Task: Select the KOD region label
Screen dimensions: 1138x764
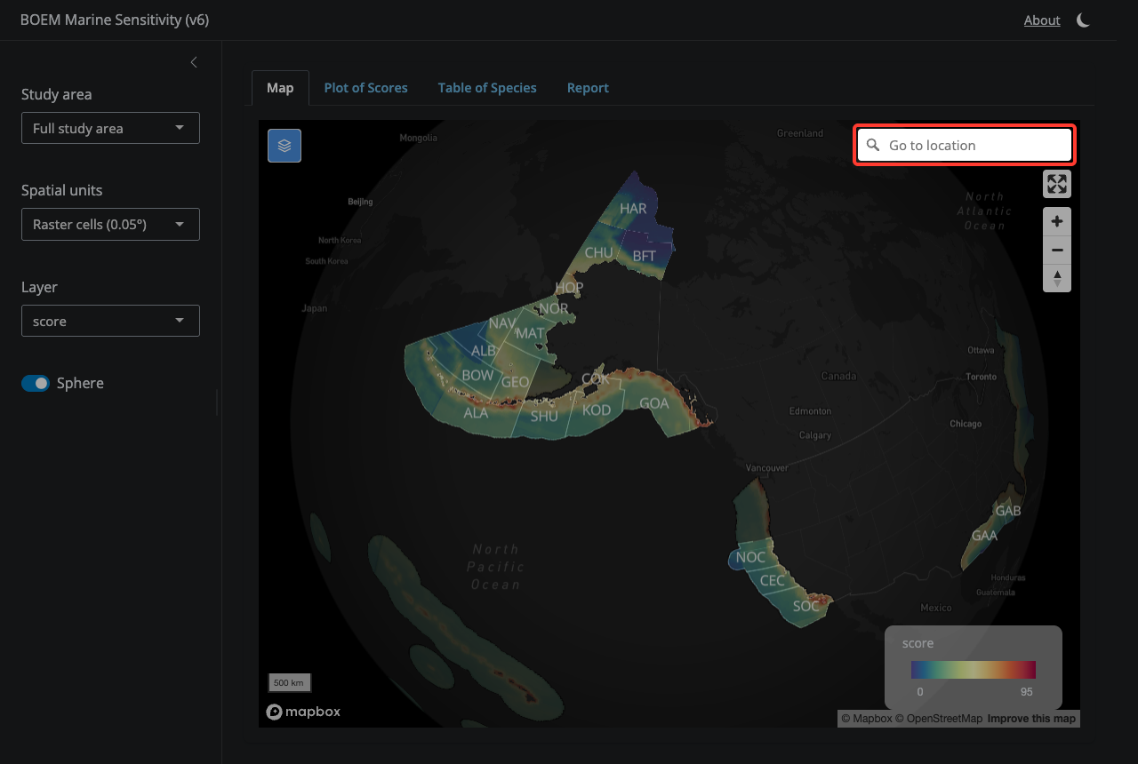Action: pos(597,410)
